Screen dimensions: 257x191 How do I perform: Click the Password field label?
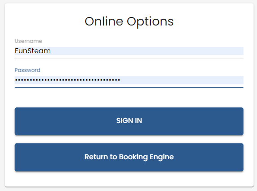(27, 70)
